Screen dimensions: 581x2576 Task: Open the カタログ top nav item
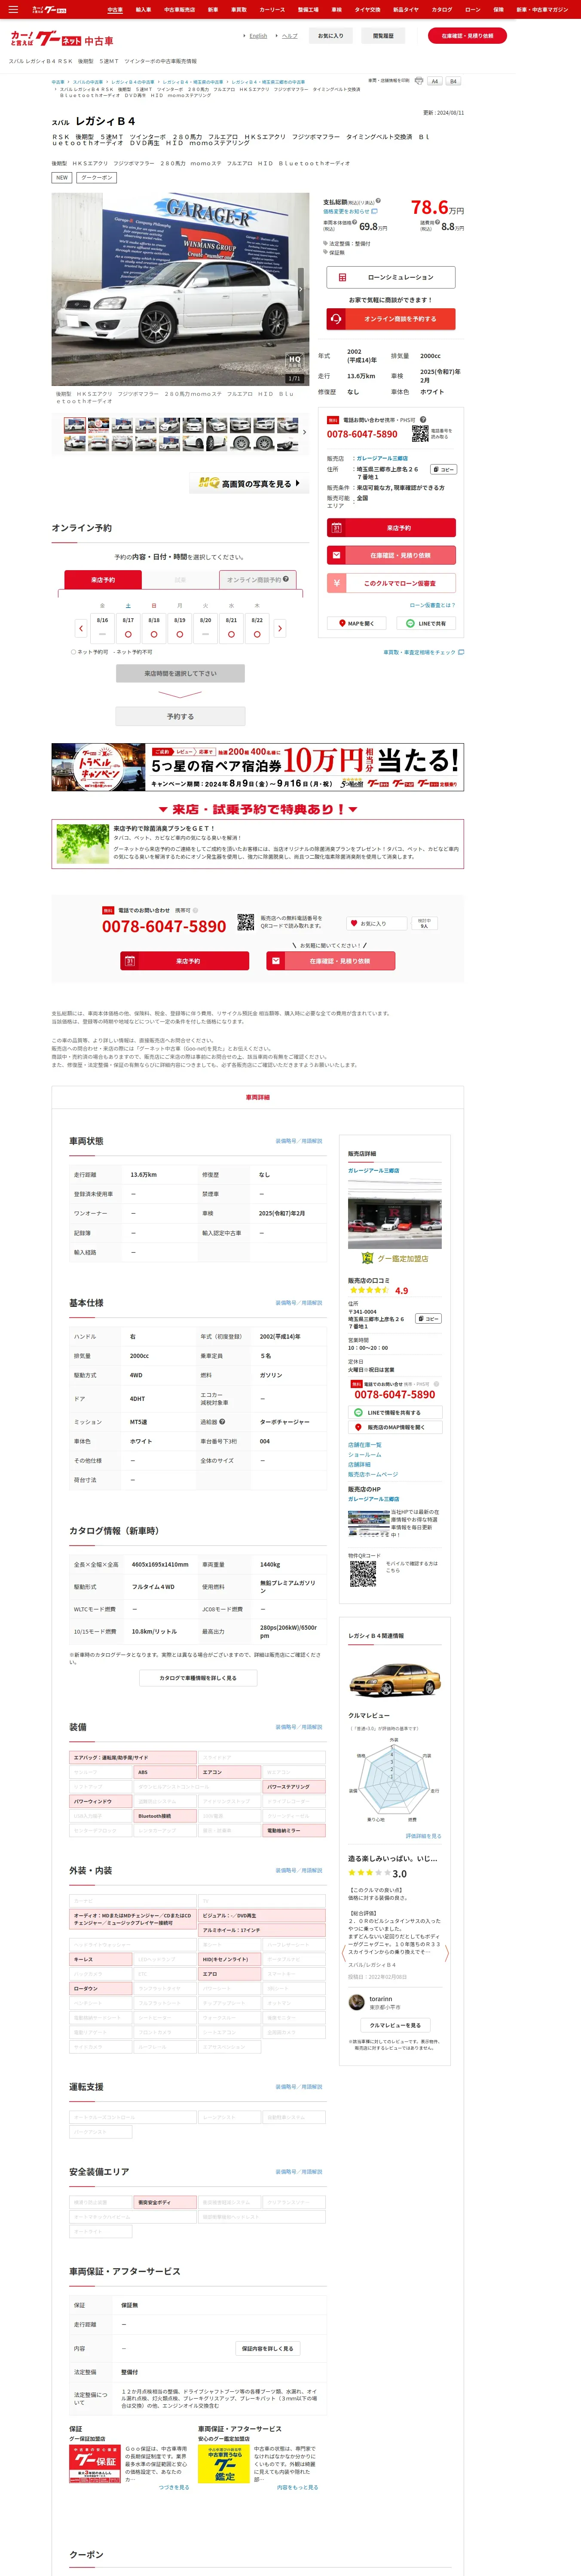click(x=442, y=9)
